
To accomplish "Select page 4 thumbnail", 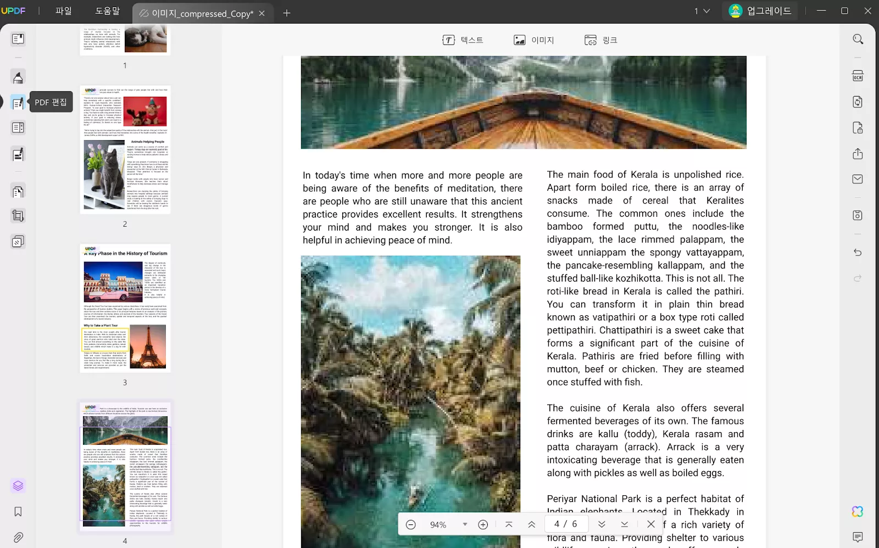I will click(125, 466).
